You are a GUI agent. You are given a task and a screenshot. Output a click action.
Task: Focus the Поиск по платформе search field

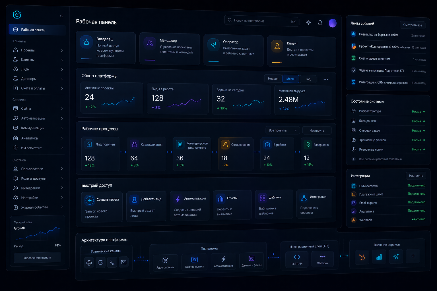point(262,21)
